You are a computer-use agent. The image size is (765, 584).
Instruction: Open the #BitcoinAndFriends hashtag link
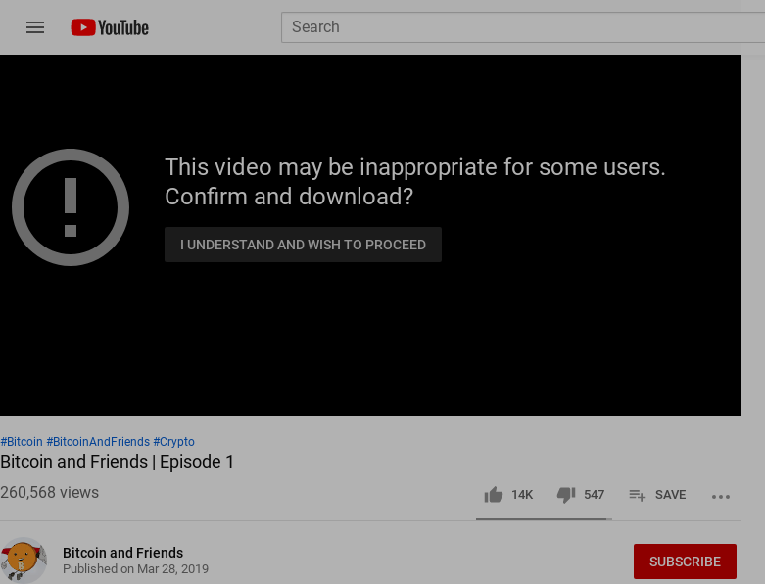tap(98, 442)
